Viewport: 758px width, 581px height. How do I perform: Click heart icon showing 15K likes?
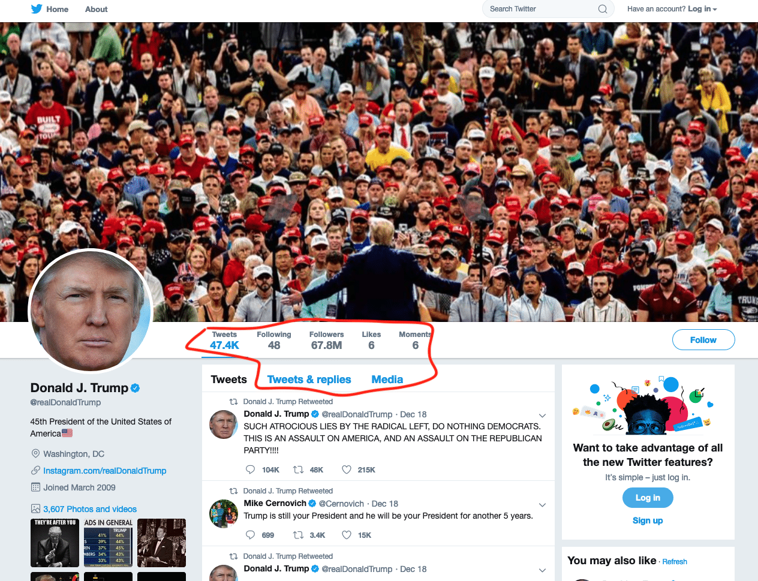click(x=347, y=535)
